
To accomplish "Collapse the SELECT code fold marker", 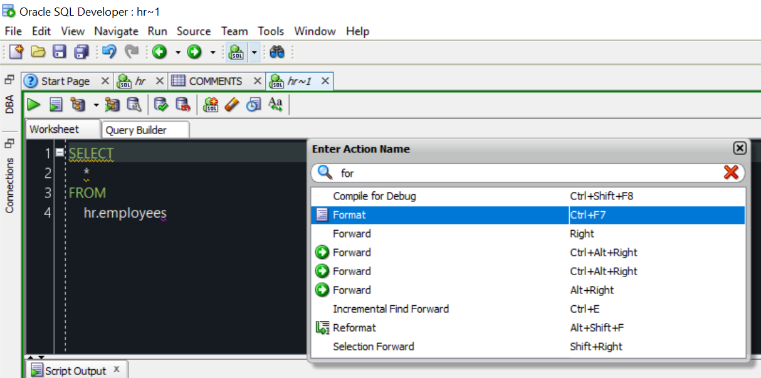I will coord(60,152).
